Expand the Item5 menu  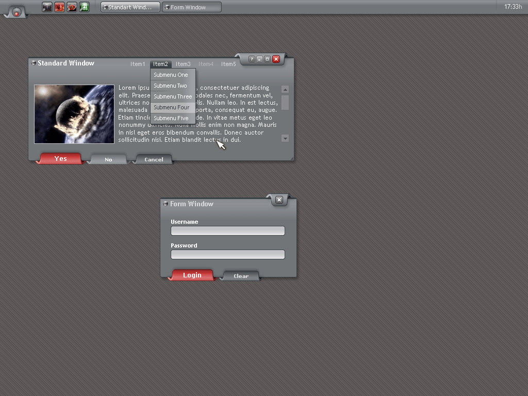tap(228, 64)
